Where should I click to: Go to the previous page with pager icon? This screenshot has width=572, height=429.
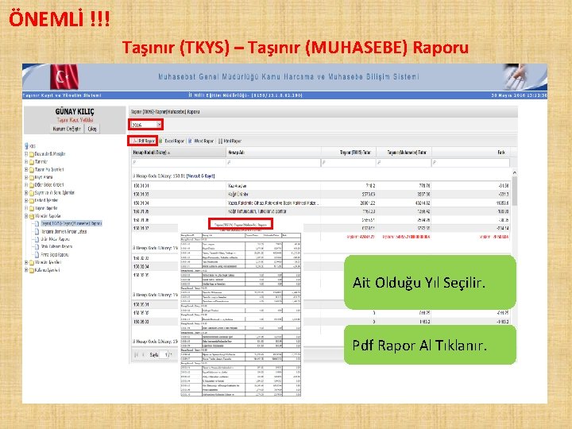pyautogui.click(x=143, y=354)
